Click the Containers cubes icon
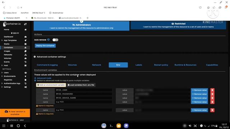 click(x=26, y=48)
